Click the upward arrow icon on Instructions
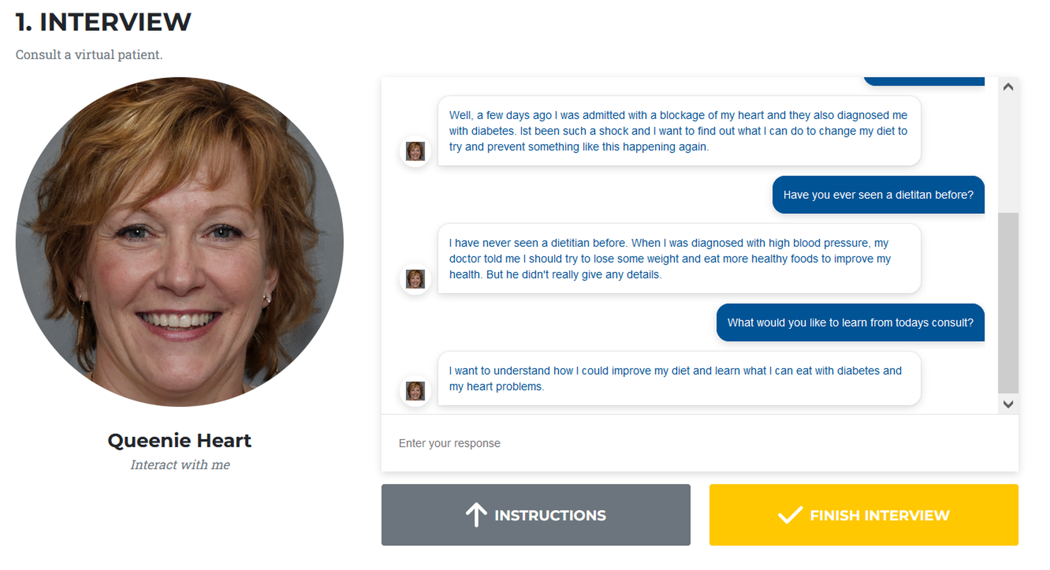This screenshot has width=1050, height=570. click(476, 515)
